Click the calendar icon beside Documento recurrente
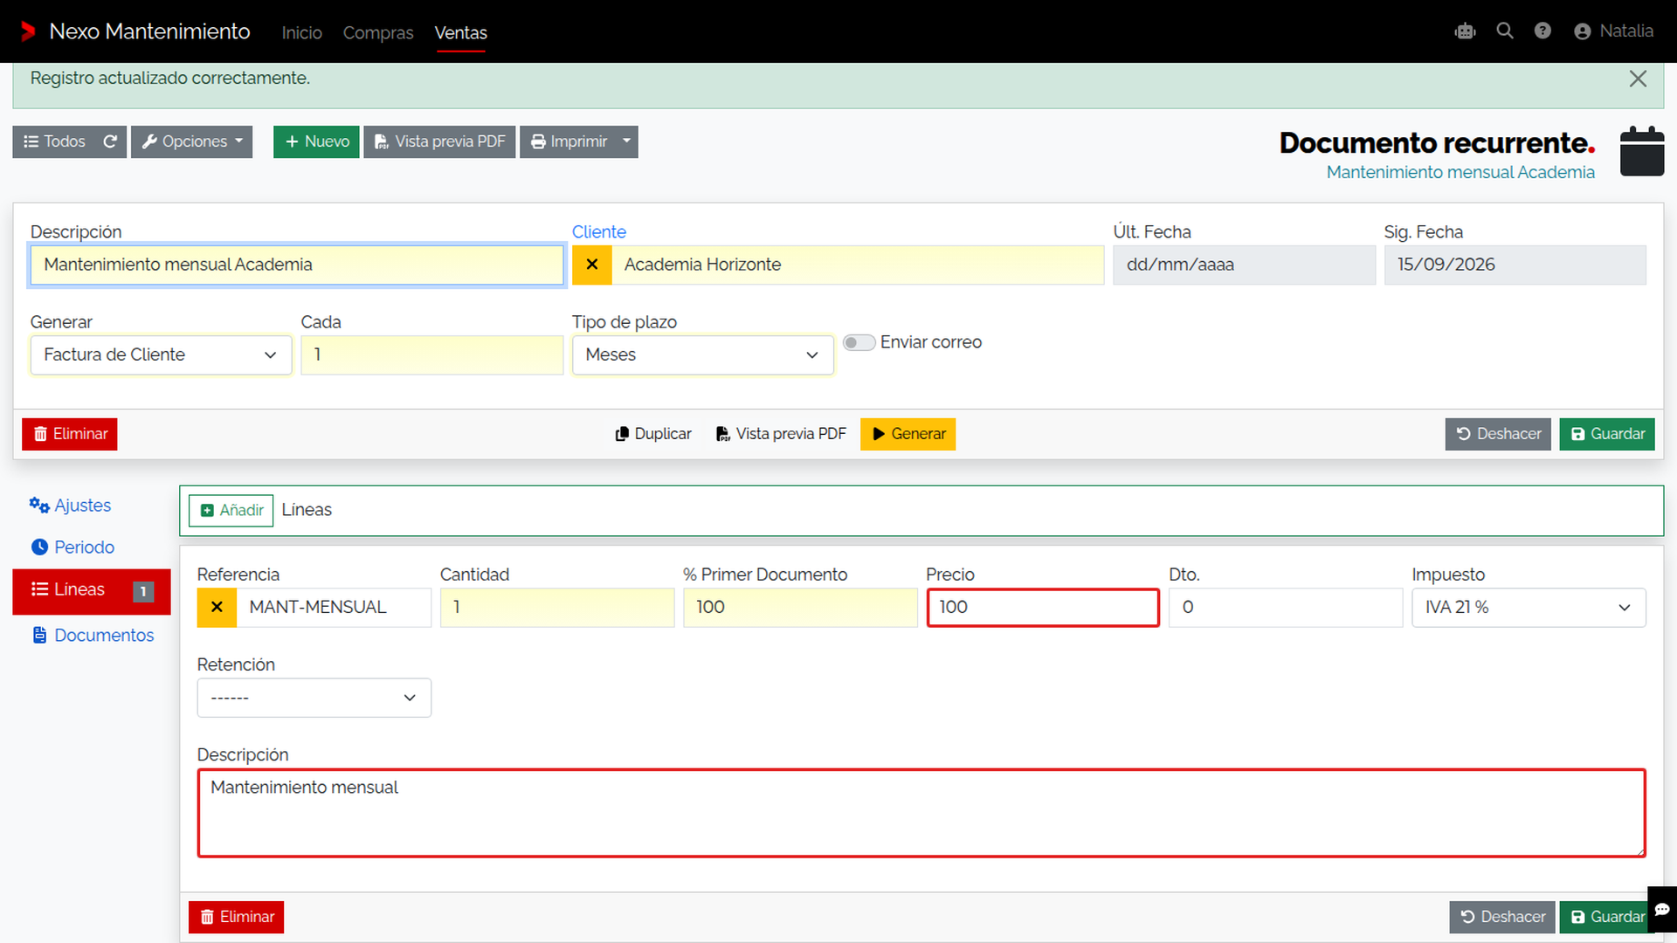The image size is (1677, 943). [1641, 152]
